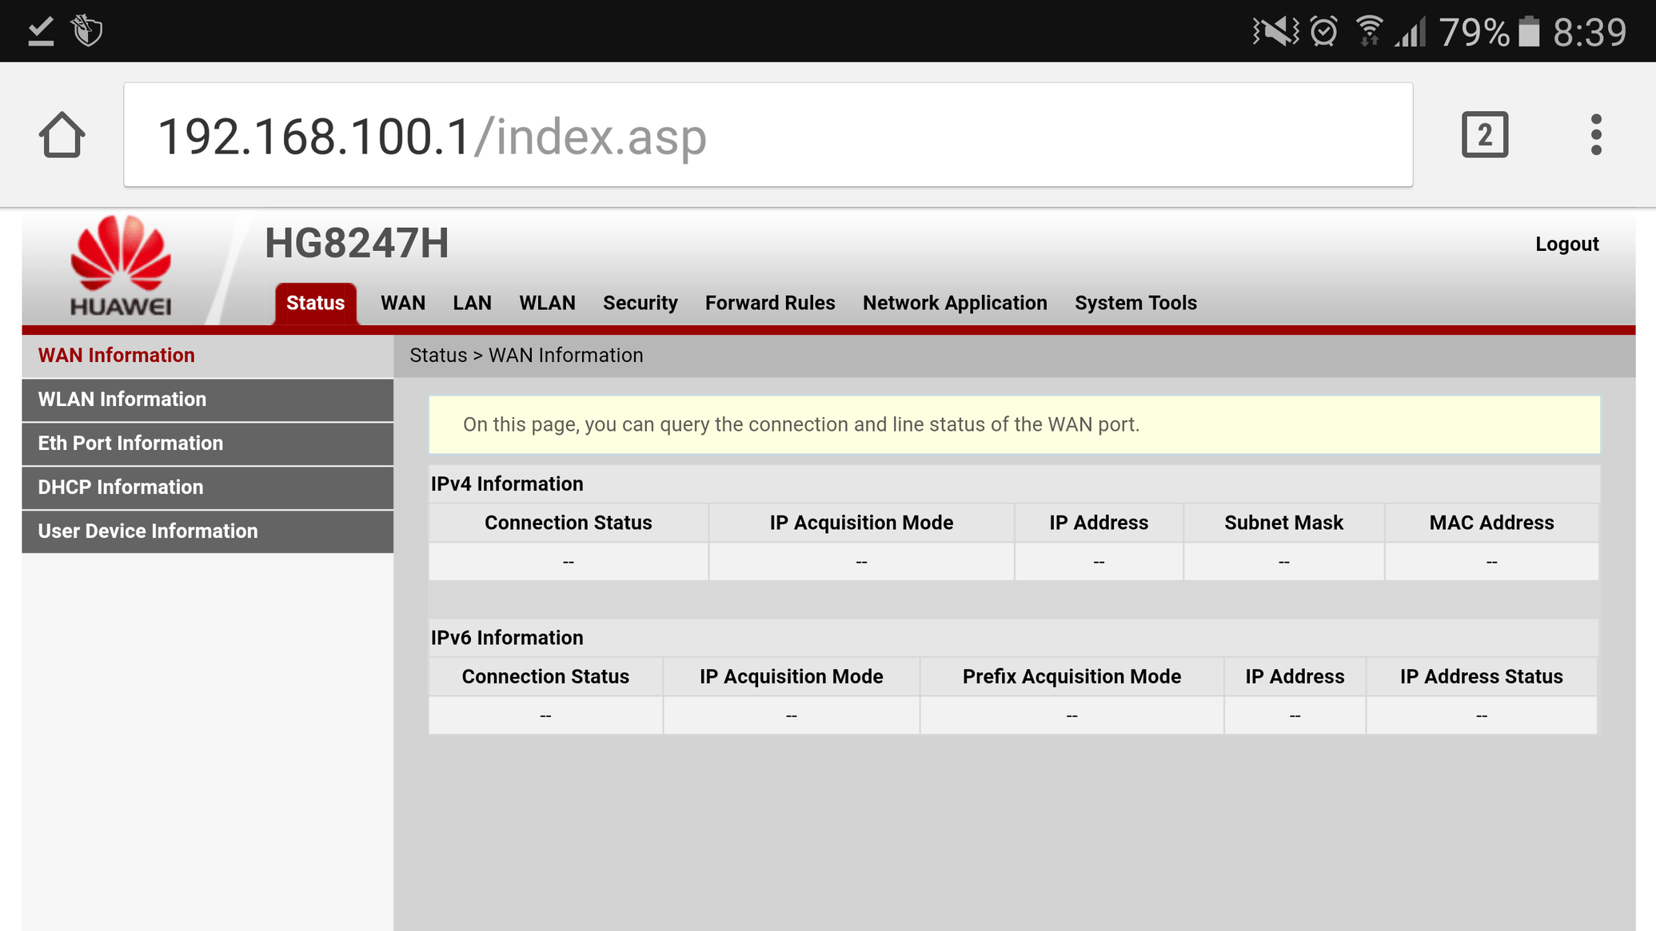Tap the browser home icon

pyautogui.click(x=62, y=135)
